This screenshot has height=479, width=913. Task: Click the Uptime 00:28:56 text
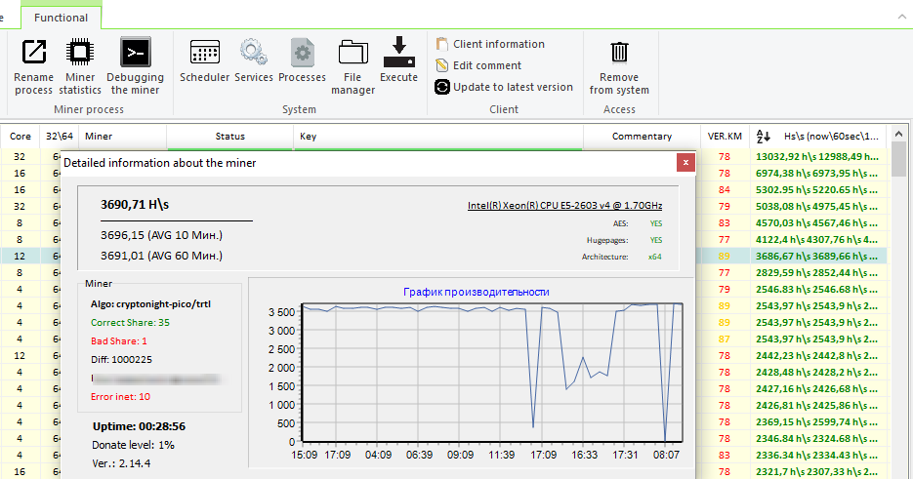(x=140, y=426)
